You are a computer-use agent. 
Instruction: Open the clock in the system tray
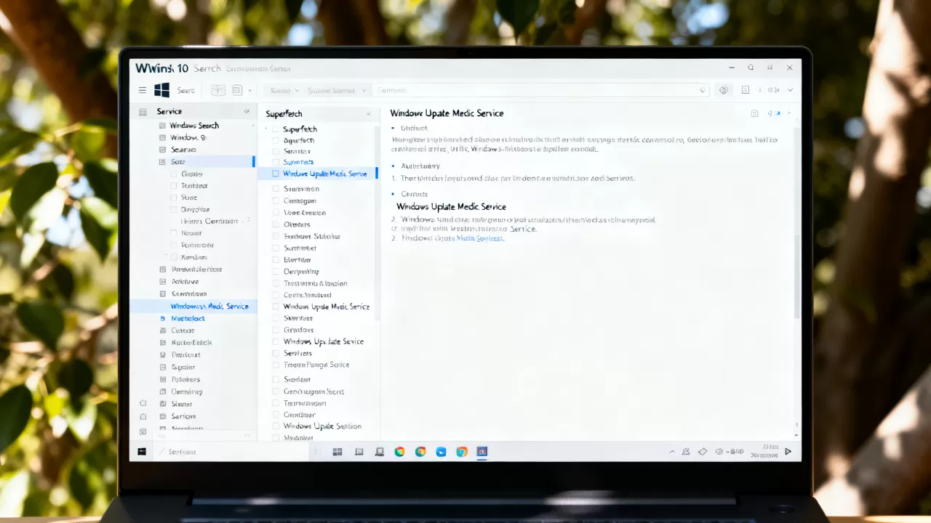point(764,452)
